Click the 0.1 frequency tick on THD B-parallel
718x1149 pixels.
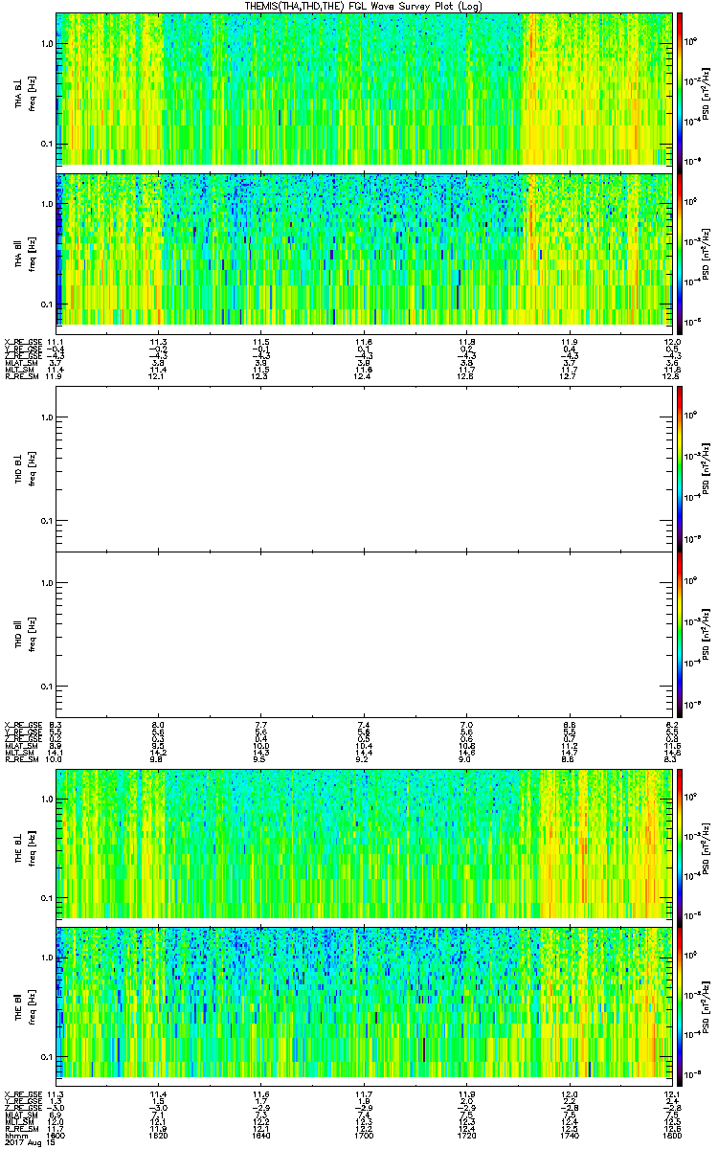[x=46, y=687]
